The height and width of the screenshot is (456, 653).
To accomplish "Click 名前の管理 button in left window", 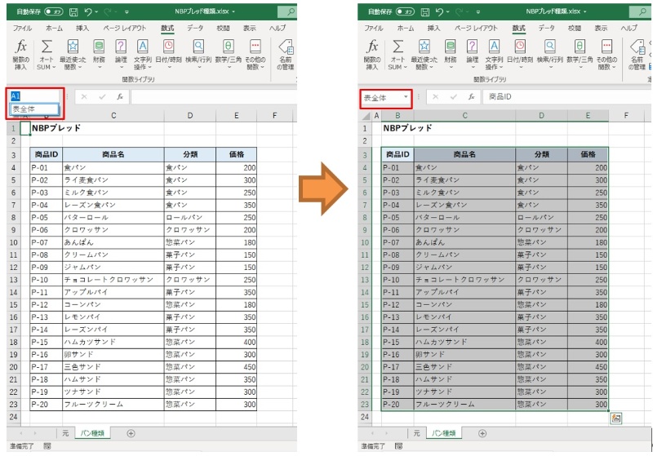I will pyautogui.click(x=285, y=53).
